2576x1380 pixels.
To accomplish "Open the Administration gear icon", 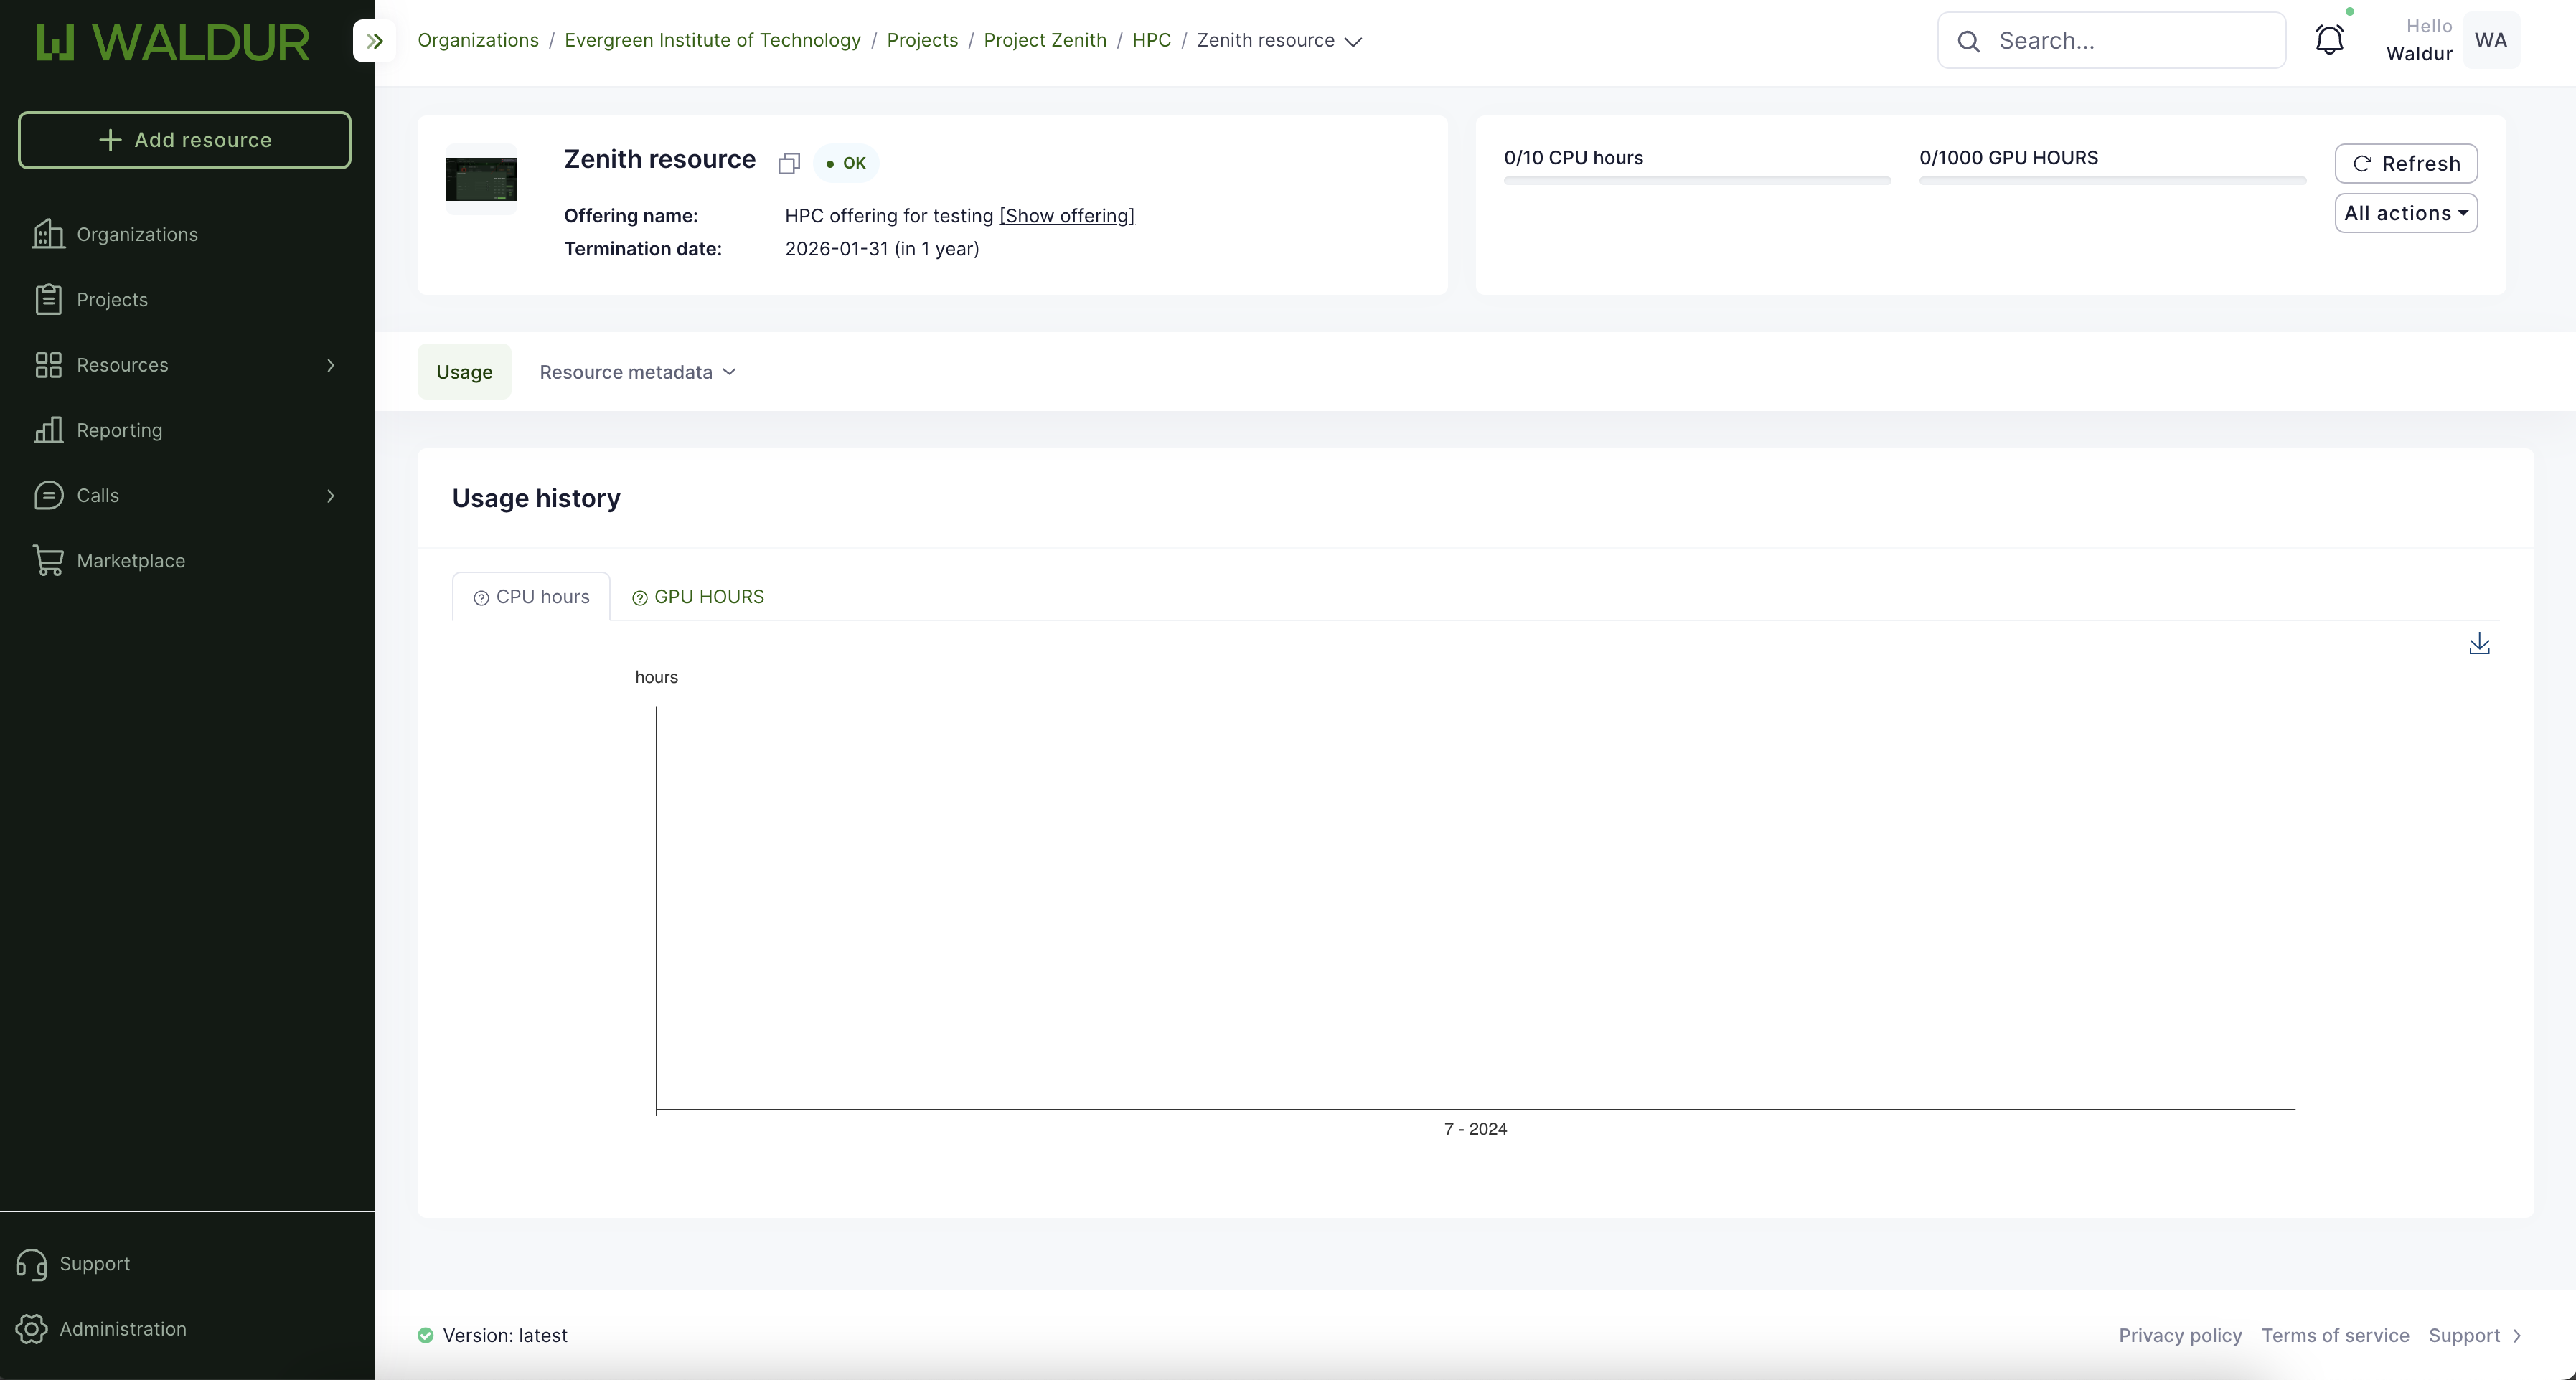I will 32,1329.
